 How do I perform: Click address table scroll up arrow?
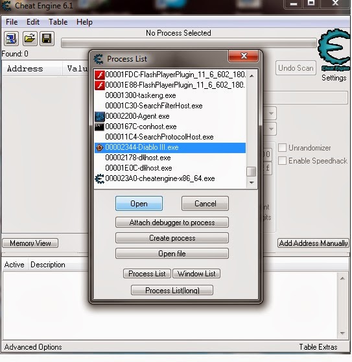342,279
